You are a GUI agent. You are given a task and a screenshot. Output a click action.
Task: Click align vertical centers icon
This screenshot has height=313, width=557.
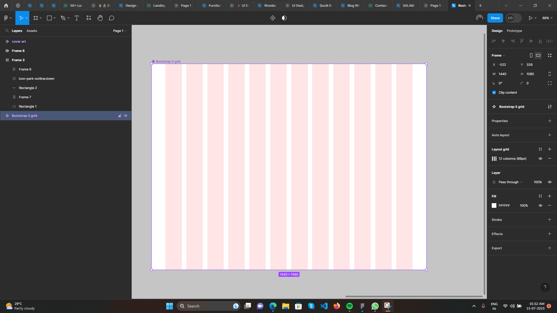[x=531, y=41]
